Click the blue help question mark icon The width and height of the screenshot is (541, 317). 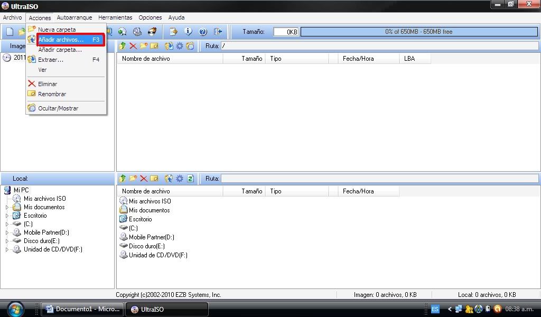pyautogui.click(x=203, y=32)
